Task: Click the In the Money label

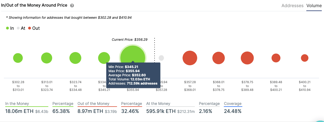Action: pos(17,104)
